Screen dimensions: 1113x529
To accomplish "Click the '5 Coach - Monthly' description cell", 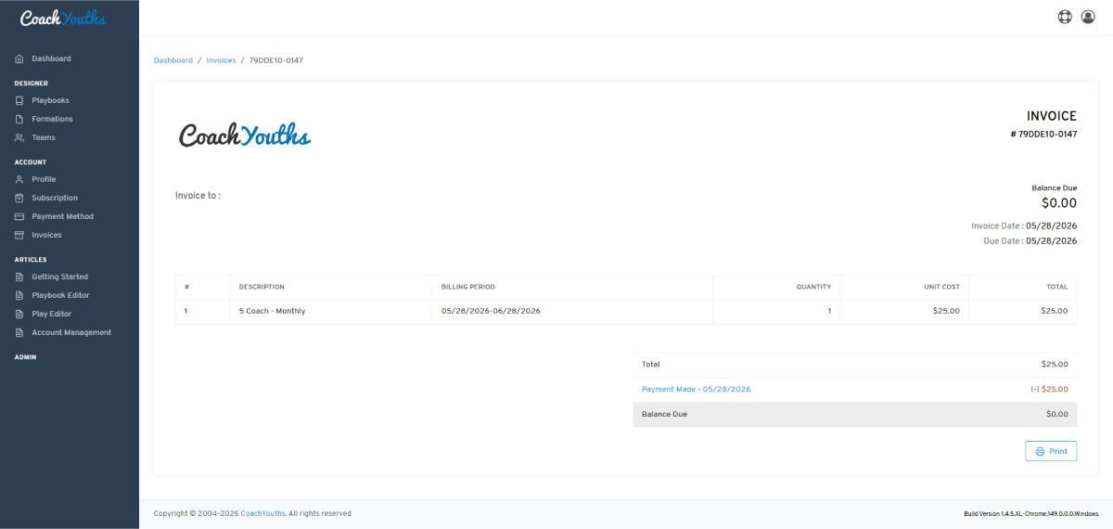I will [272, 311].
